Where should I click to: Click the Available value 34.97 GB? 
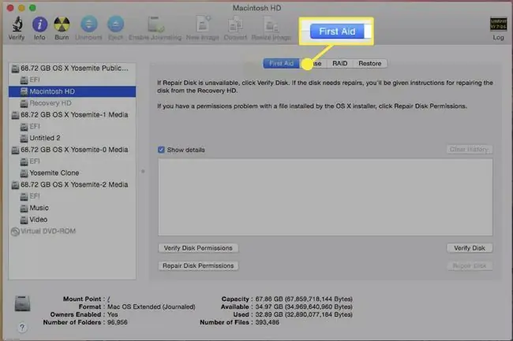(x=304, y=306)
